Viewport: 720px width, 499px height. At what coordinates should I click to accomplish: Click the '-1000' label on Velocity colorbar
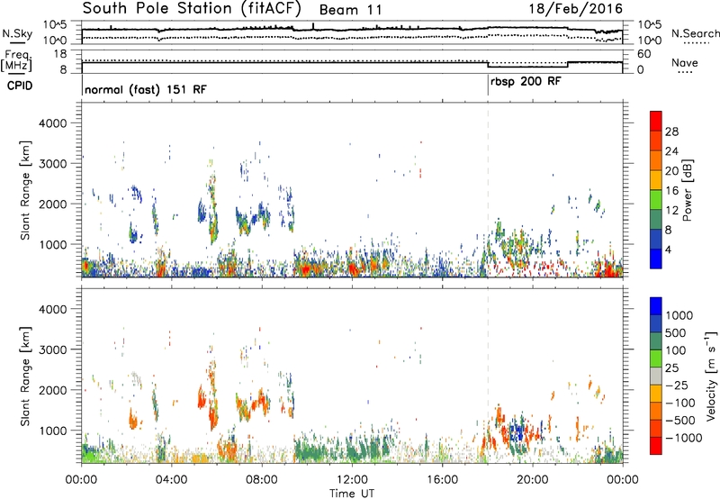click(x=684, y=438)
